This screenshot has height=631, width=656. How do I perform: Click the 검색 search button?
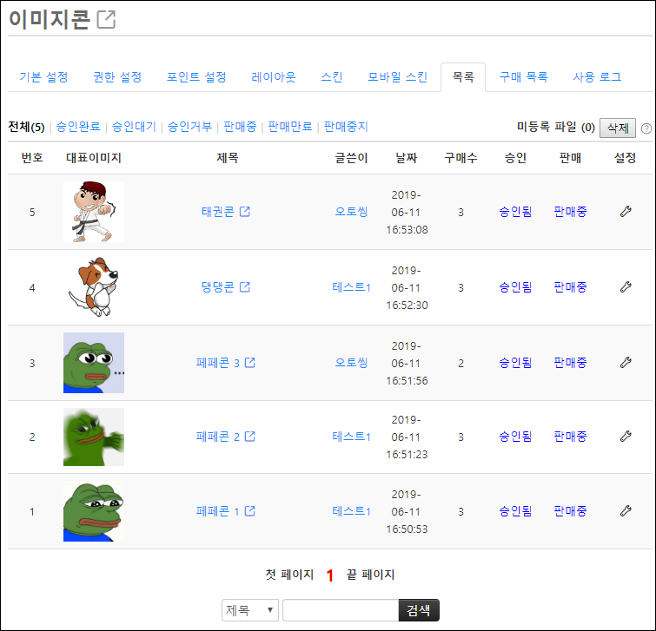click(419, 610)
